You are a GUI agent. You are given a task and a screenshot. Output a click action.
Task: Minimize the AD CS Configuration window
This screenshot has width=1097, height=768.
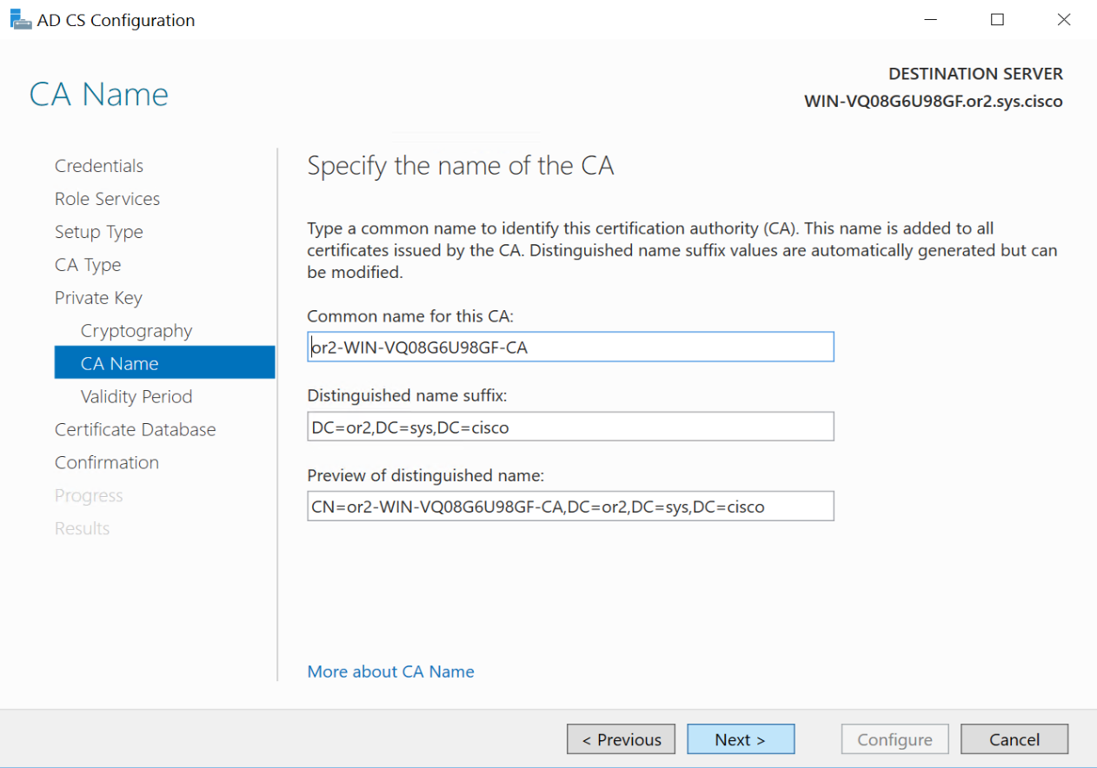(x=931, y=19)
